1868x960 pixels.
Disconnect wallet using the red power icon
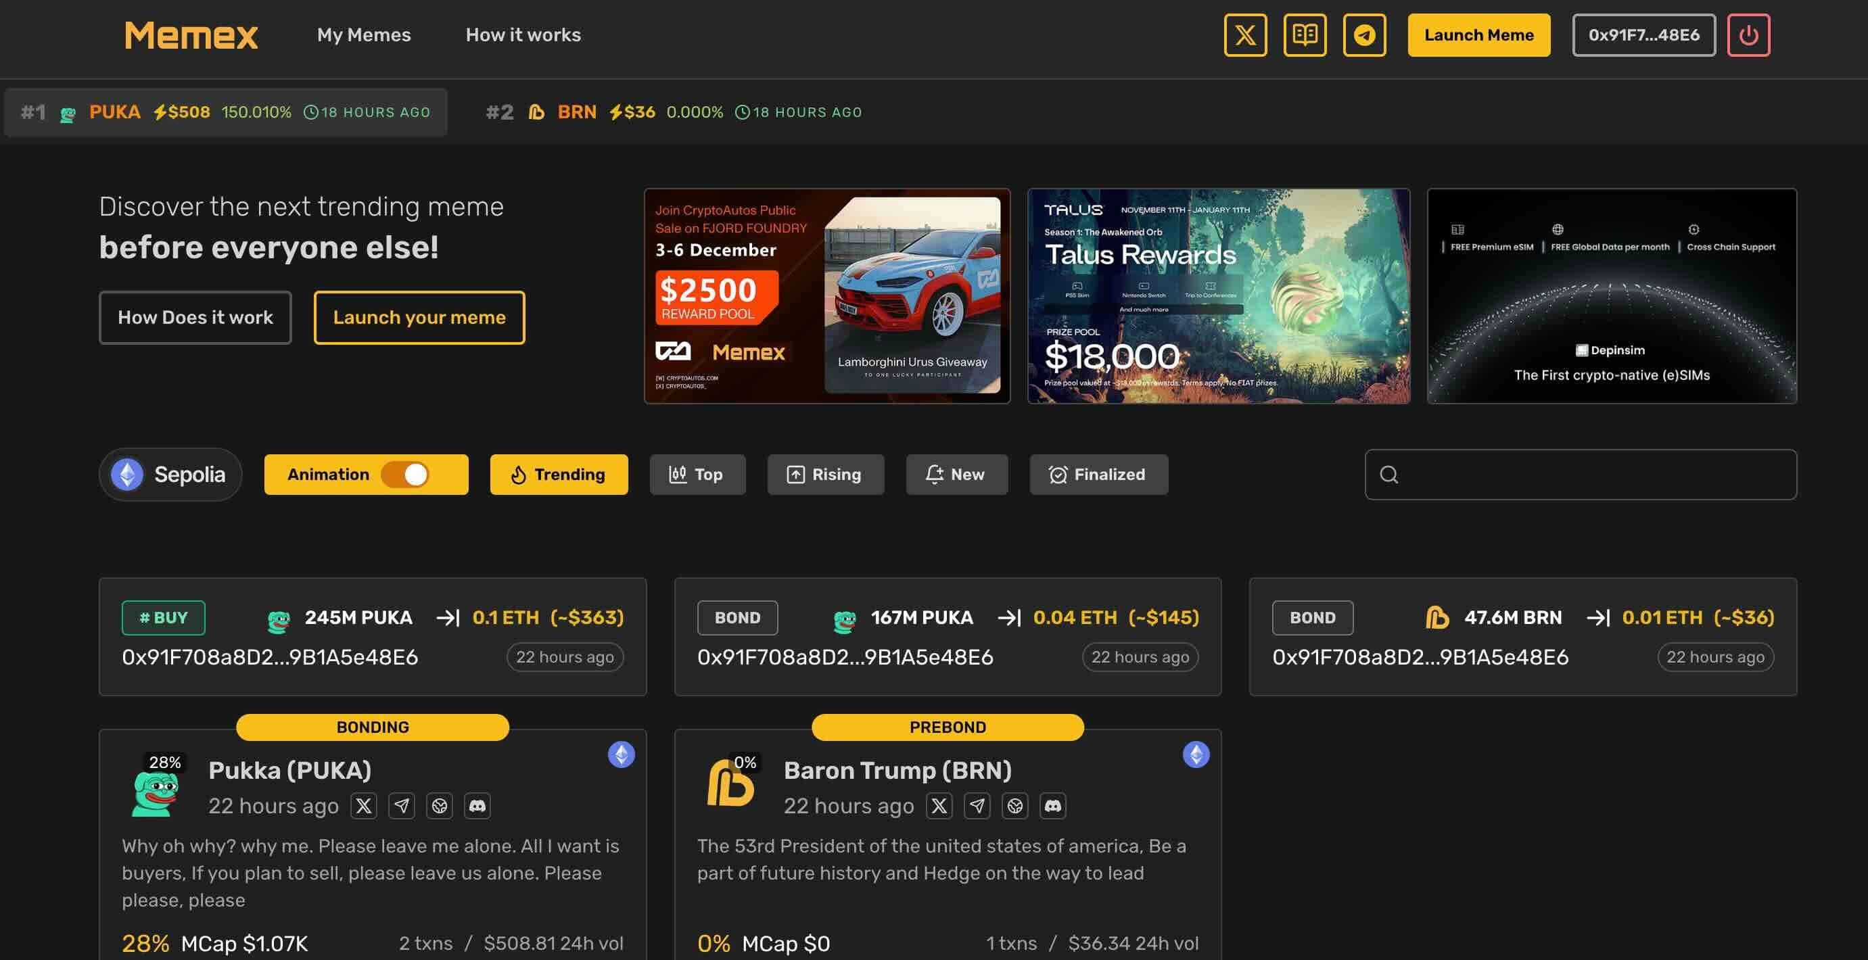[1748, 34]
